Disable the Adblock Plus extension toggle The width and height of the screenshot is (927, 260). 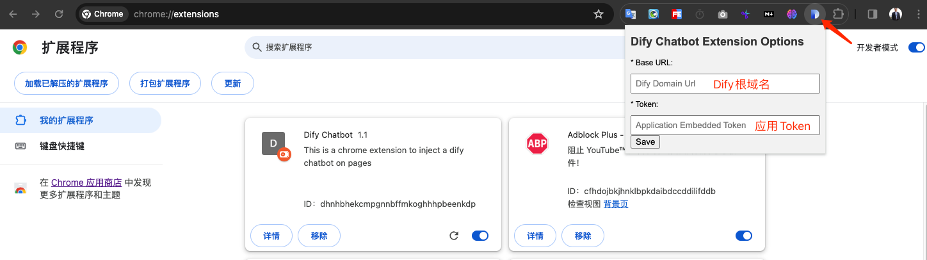pyautogui.click(x=744, y=236)
